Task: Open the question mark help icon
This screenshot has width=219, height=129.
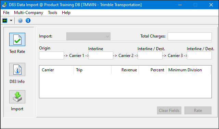Action: [x=20, y=20]
